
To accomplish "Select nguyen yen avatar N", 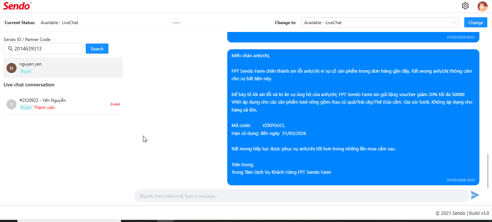I will [x=12, y=68].
